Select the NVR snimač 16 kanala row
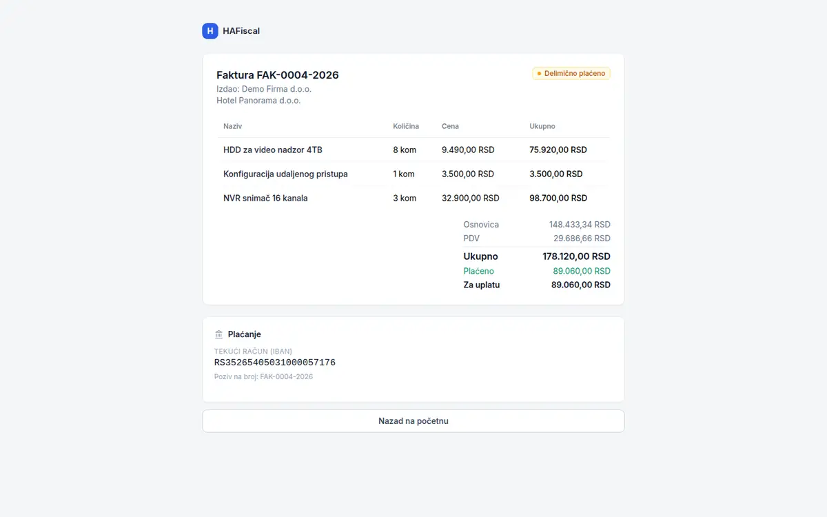Screen dimensions: 827x517 point(413,198)
